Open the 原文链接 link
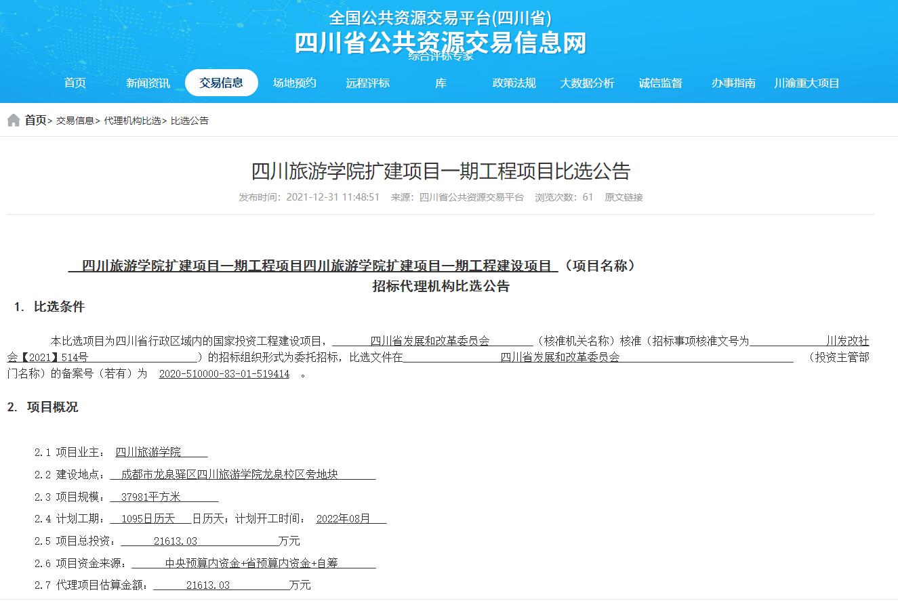 coord(624,197)
